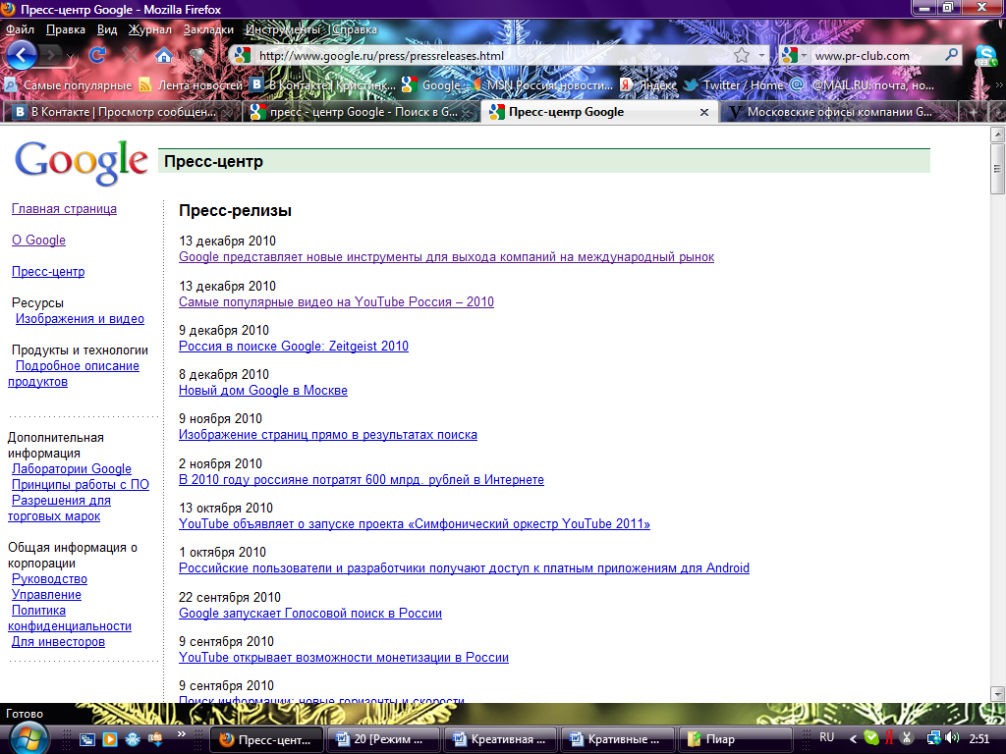Open the Firefox Home page icon
The height and width of the screenshot is (754, 1006).
tap(164, 56)
